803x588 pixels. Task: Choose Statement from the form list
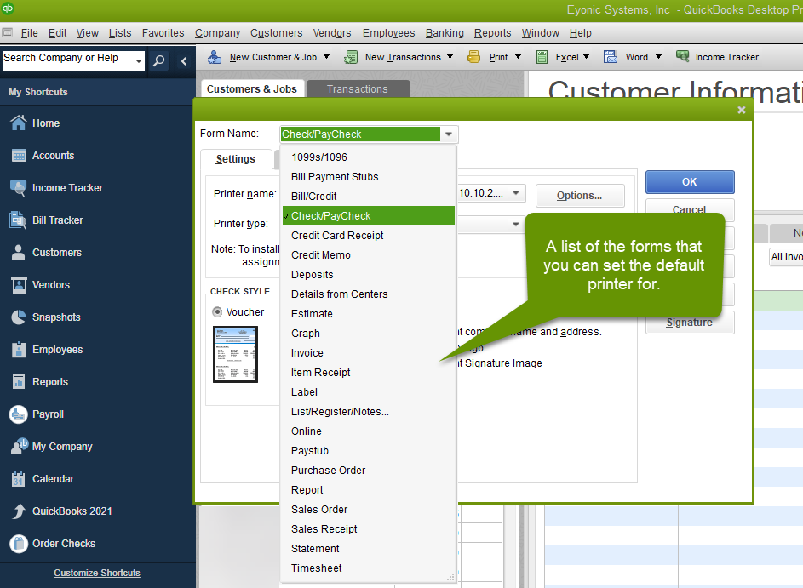click(x=368, y=549)
